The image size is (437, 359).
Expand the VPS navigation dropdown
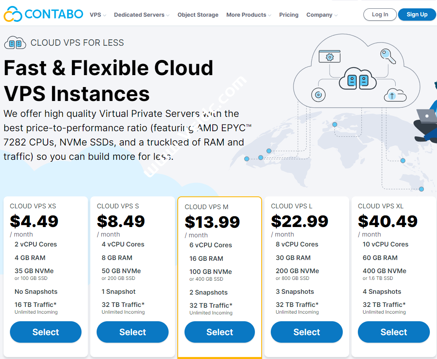click(x=95, y=15)
